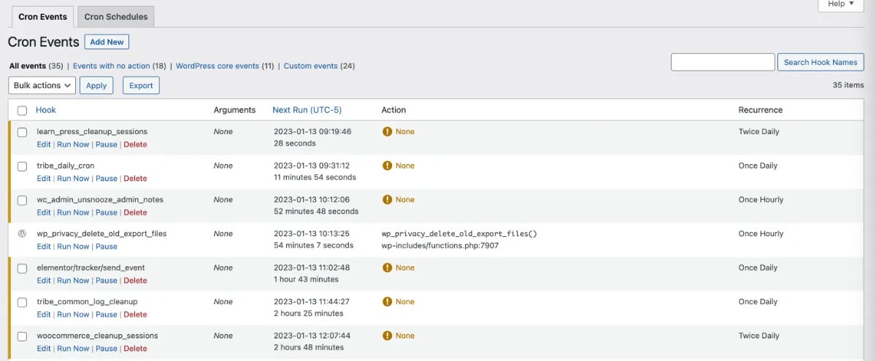
Task: Click the Twice Daily recurrence for learn_press_cleanup_sessions
Action: point(758,132)
